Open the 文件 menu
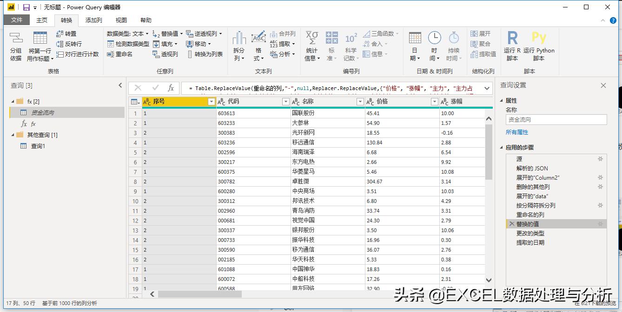This screenshot has height=312, width=622. pyautogui.click(x=16, y=20)
